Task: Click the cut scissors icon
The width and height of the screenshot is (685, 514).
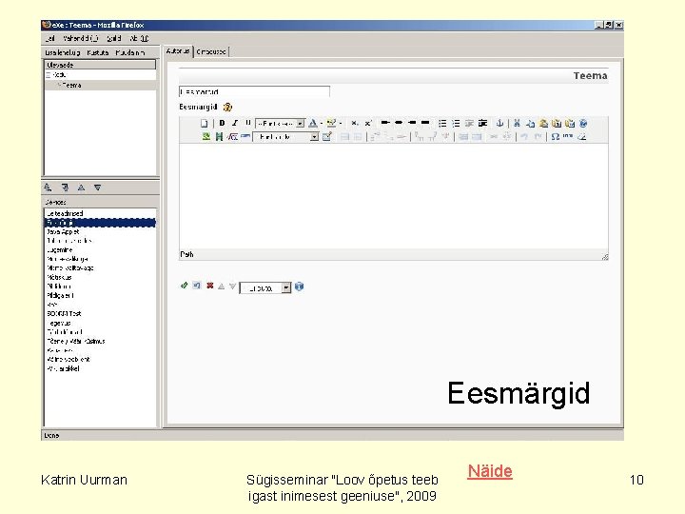Action: (x=517, y=124)
